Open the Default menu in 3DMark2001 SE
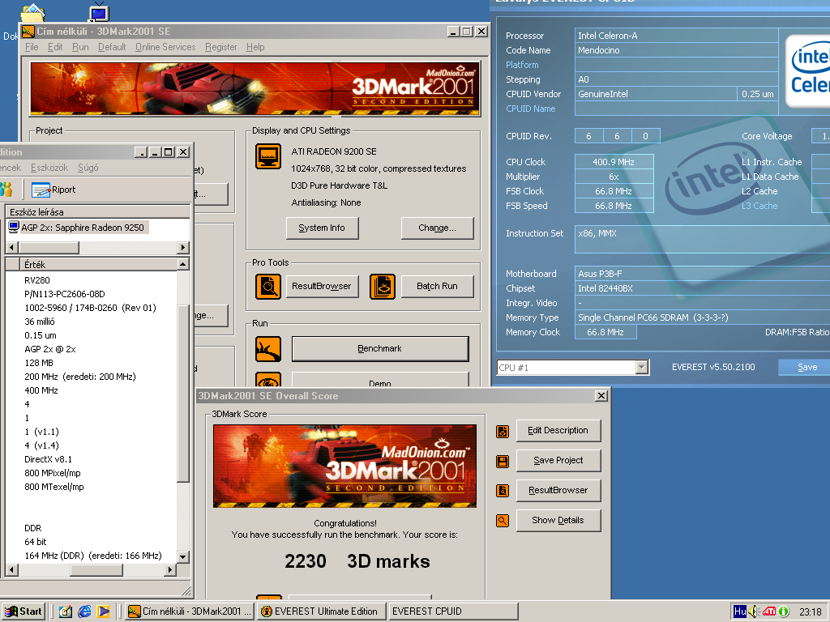The width and height of the screenshot is (830, 622). click(x=112, y=47)
